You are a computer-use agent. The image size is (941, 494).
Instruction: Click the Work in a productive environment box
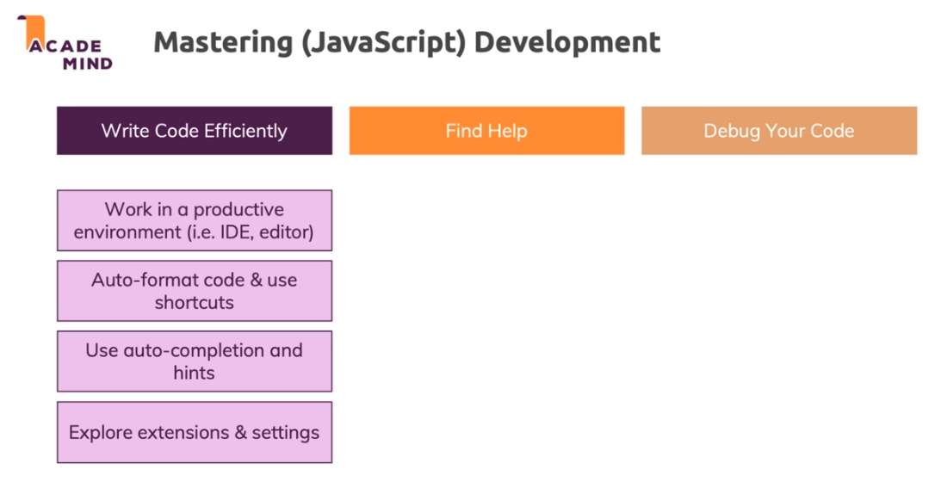pos(194,220)
